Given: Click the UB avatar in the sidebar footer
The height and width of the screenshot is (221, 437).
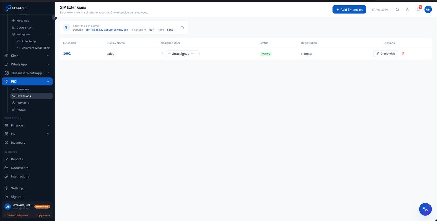Looking at the screenshot, I should 8,207.
